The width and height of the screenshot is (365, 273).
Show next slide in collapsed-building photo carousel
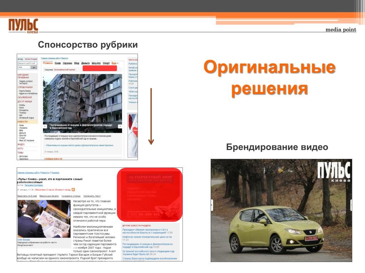(x=120, y=127)
